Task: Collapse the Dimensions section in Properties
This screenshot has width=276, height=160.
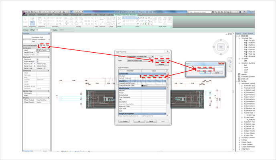Action: click(x=49, y=71)
